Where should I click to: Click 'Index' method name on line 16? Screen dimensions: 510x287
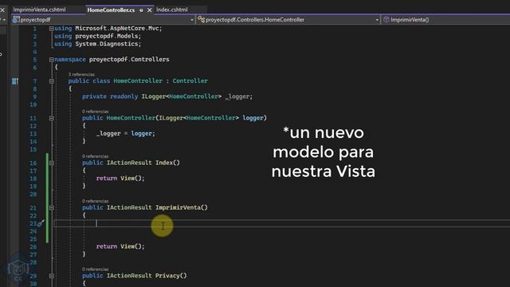(x=164, y=163)
